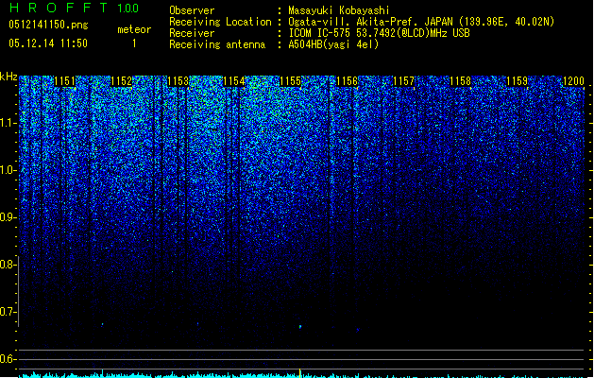Click the 1.0 kHz axis label
The width and height of the screenshot is (594, 378).
click(x=8, y=170)
